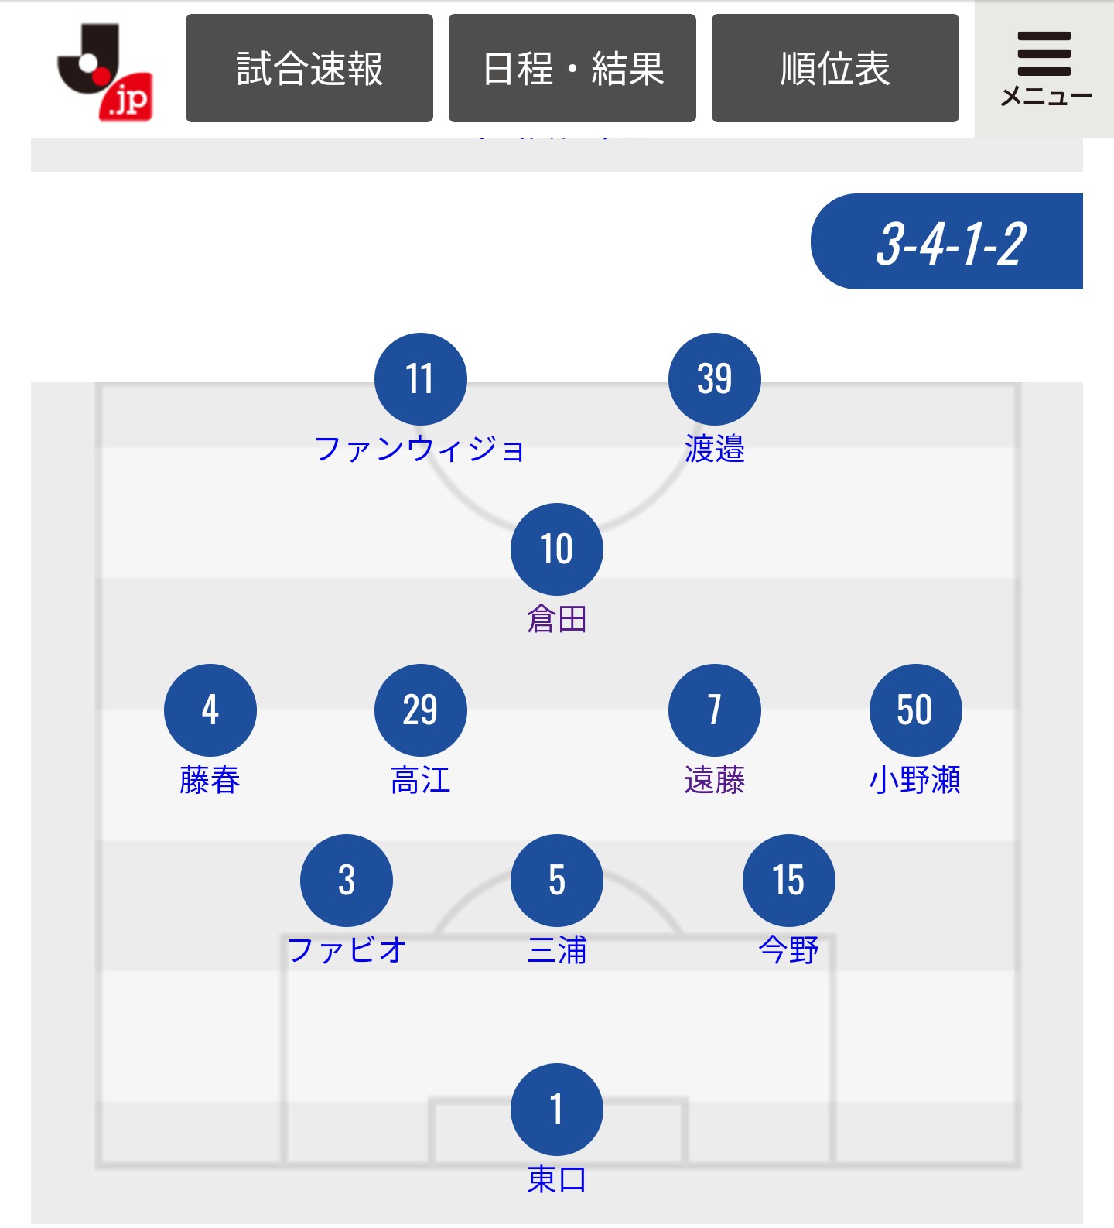Tap the number 10 player marker
The width and height of the screenshot is (1114, 1228).
pyautogui.click(x=556, y=549)
